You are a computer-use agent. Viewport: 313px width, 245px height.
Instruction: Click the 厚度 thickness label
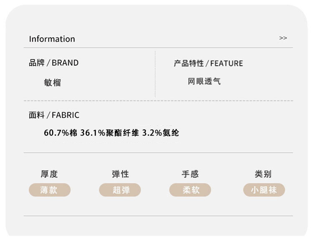[49, 174]
